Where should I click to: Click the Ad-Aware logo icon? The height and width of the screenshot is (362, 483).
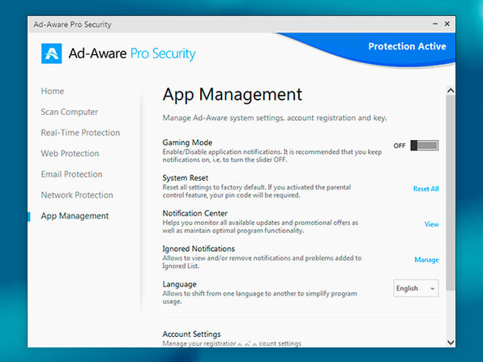[x=51, y=53]
